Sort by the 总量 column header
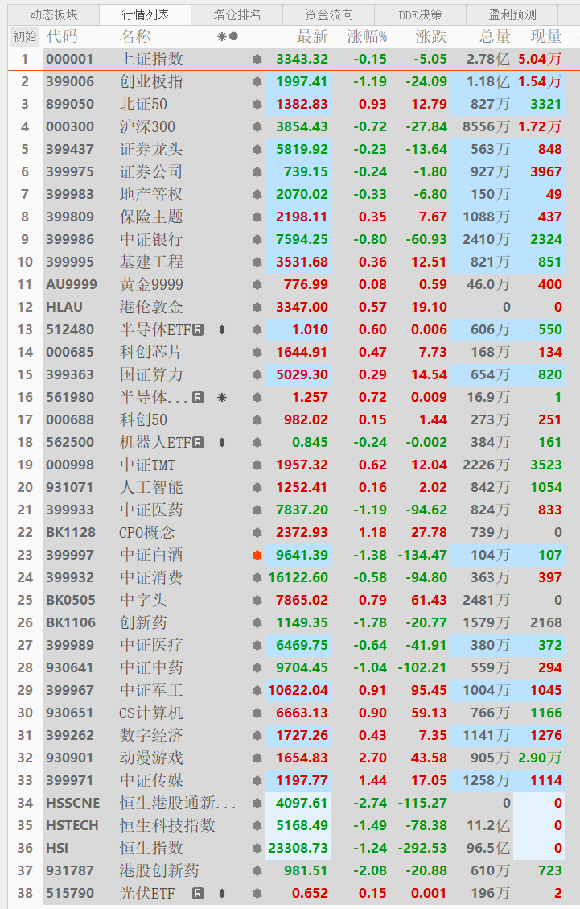The width and height of the screenshot is (580, 909). 495,37
